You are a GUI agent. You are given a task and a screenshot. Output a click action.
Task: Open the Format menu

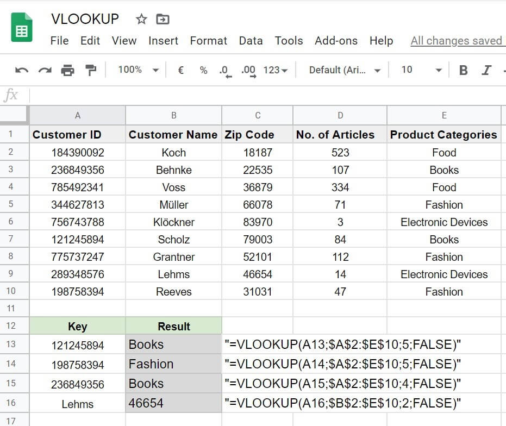point(209,41)
